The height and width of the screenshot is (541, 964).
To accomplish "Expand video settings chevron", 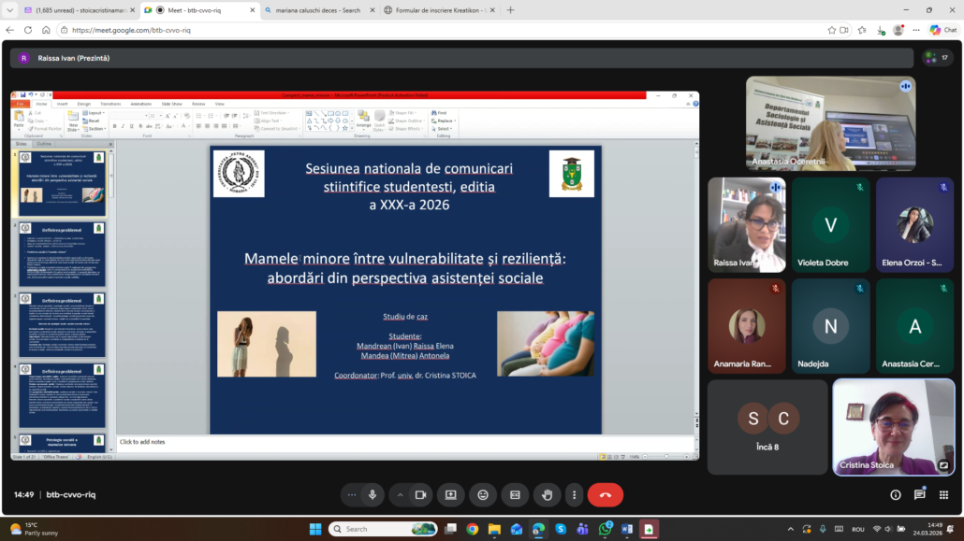I will tap(401, 495).
